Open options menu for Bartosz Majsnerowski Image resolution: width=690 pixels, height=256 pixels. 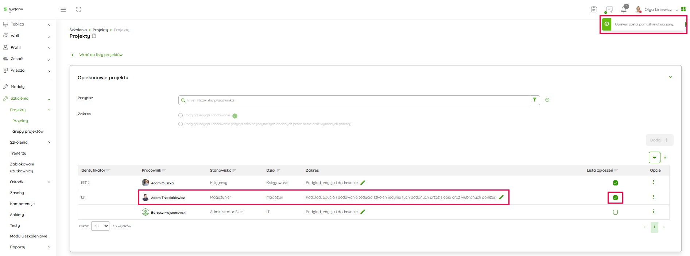coord(653,212)
